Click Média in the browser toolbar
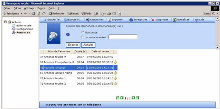Viewport: 220px width, 109px height. click(86, 14)
